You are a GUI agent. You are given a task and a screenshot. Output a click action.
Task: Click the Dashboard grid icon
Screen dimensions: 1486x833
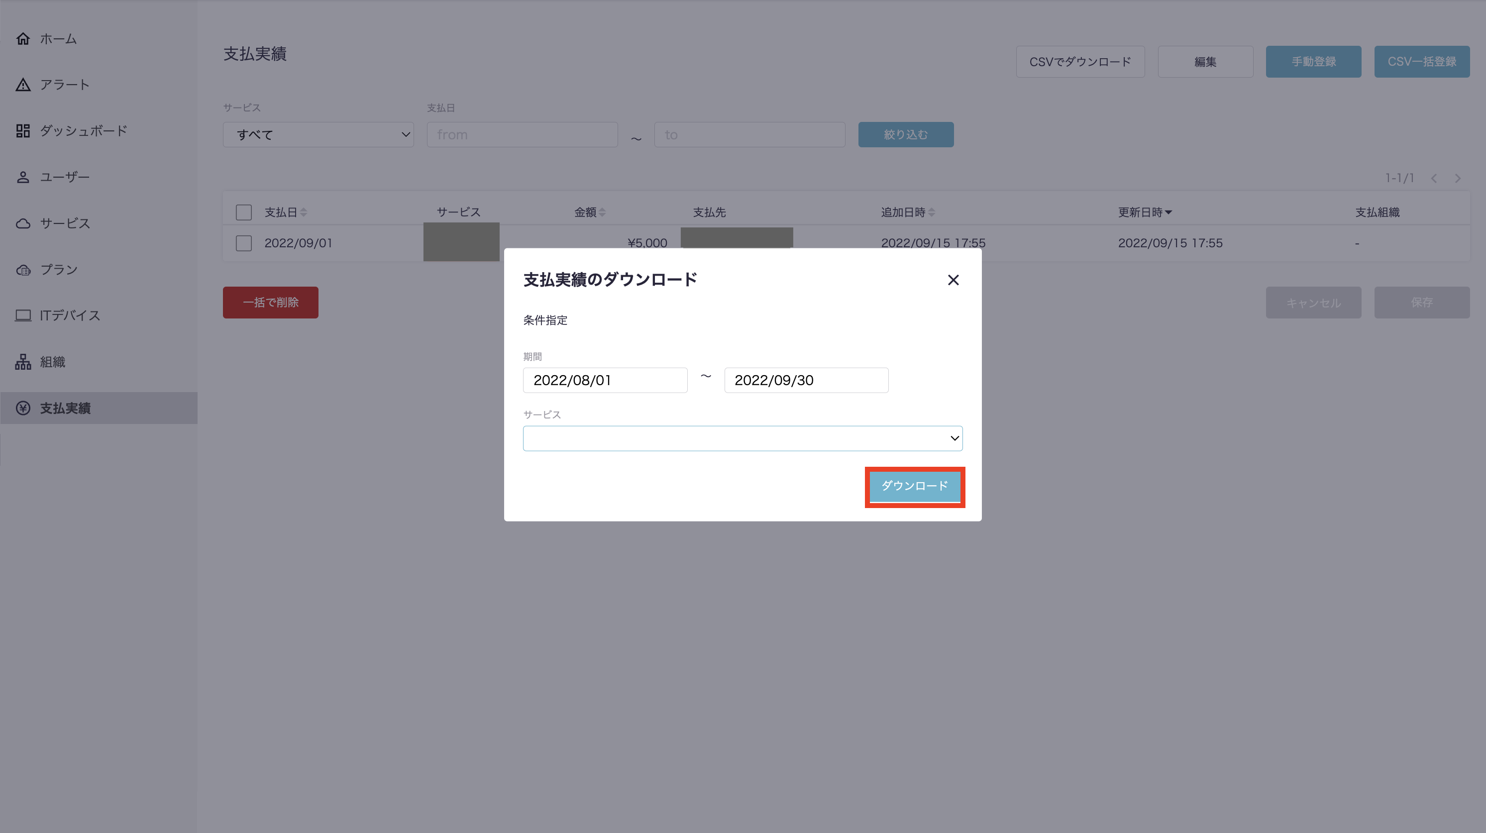pos(23,131)
